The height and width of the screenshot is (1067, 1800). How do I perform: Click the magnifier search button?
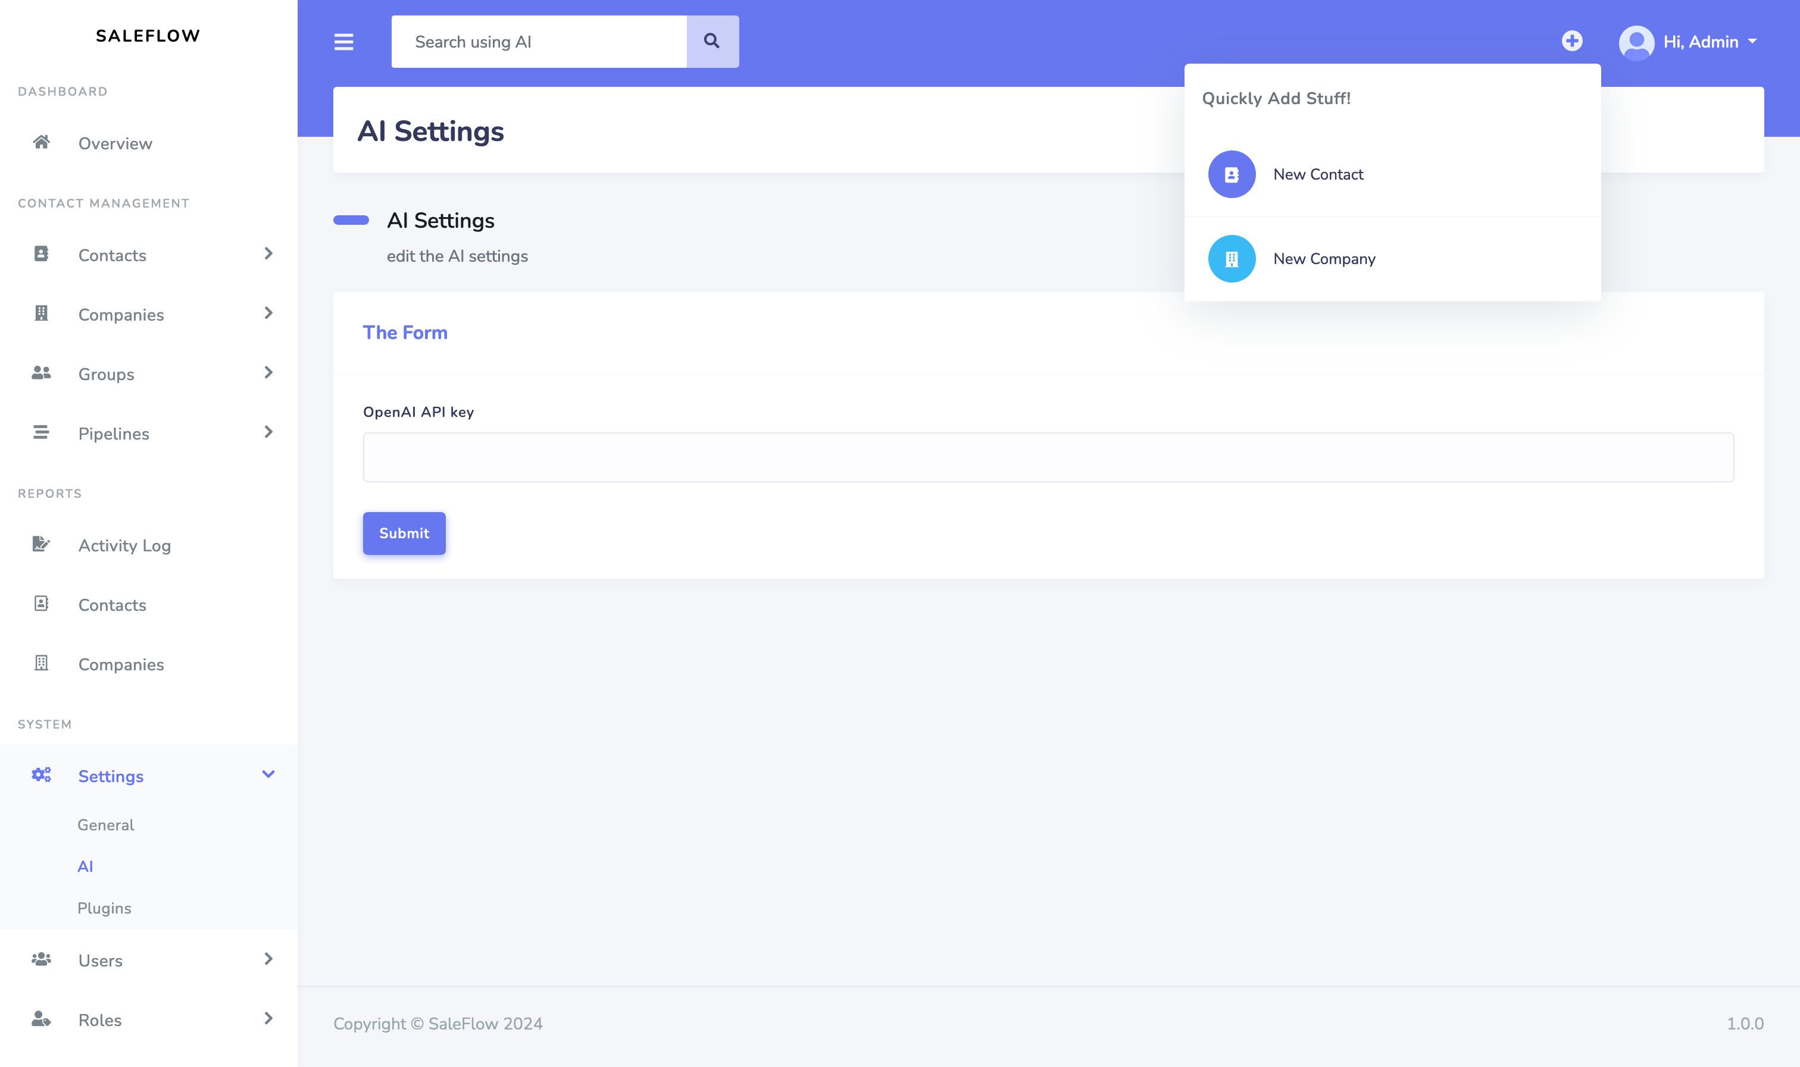(712, 42)
